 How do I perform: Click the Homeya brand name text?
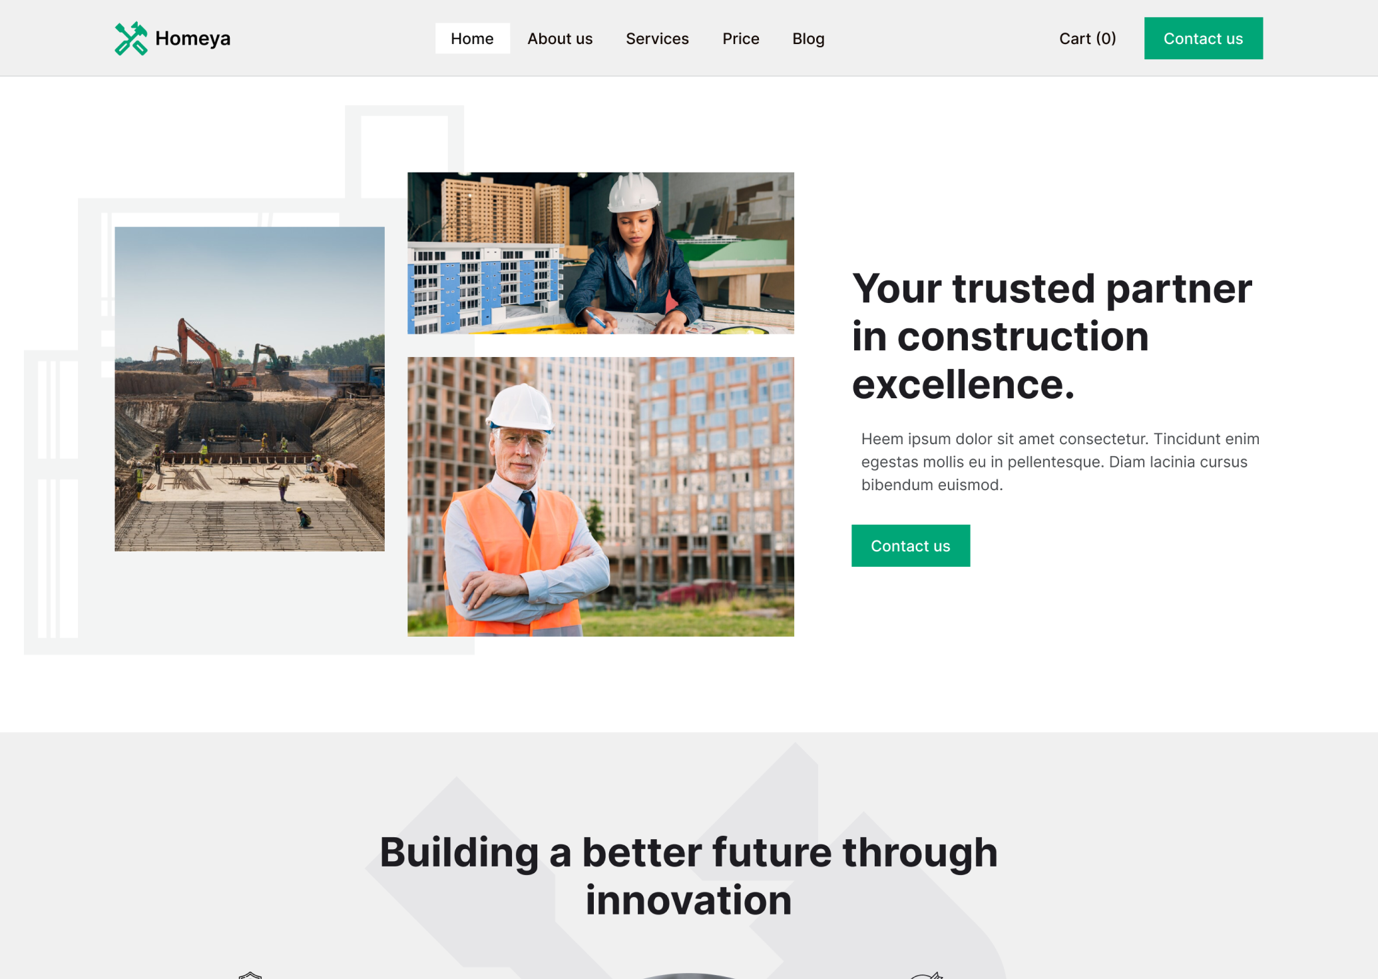point(192,39)
